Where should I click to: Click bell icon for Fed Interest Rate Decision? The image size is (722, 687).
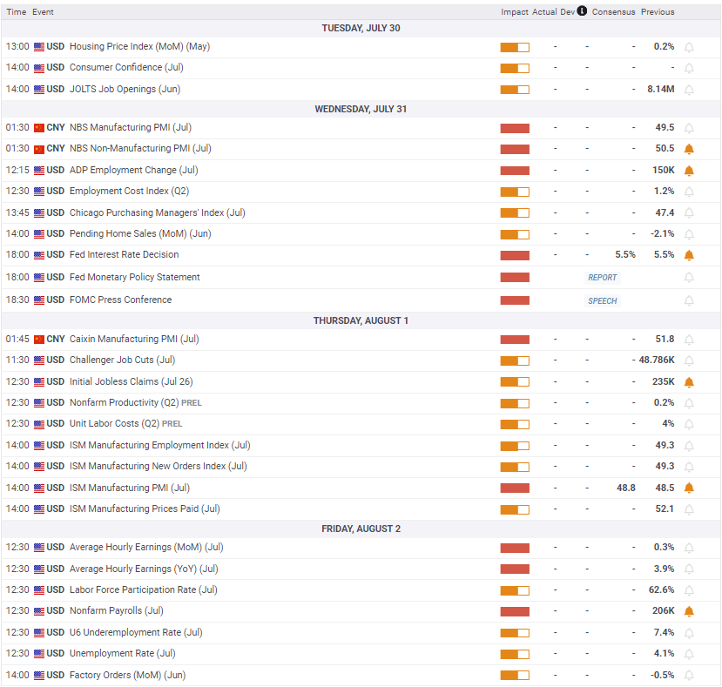(x=689, y=255)
